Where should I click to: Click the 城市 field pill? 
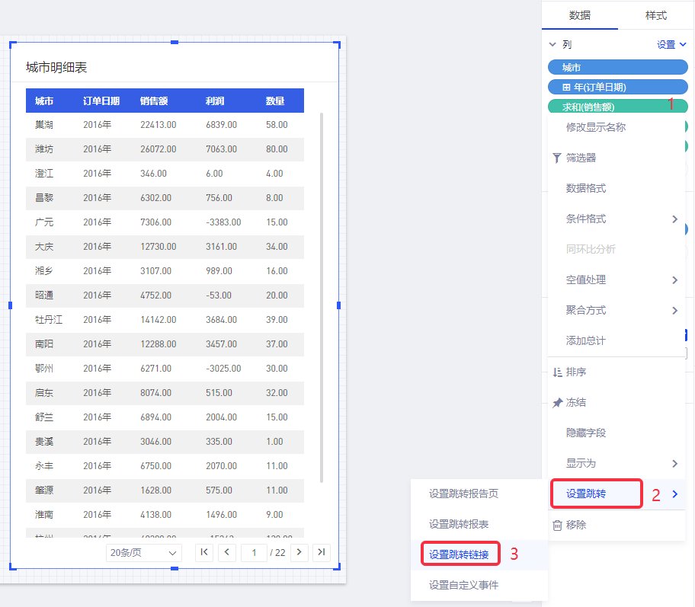pos(617,68)
